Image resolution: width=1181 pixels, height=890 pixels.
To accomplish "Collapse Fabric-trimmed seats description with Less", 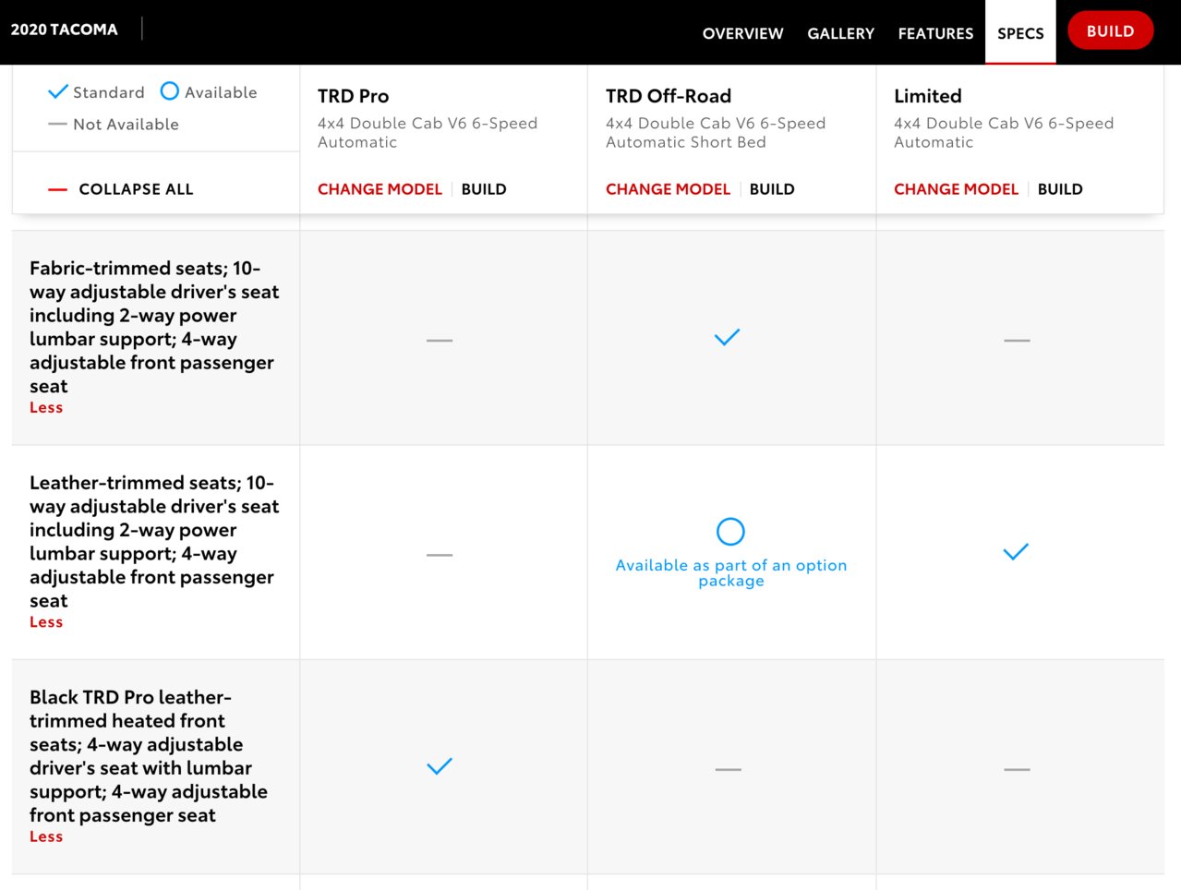I will 46,407.
